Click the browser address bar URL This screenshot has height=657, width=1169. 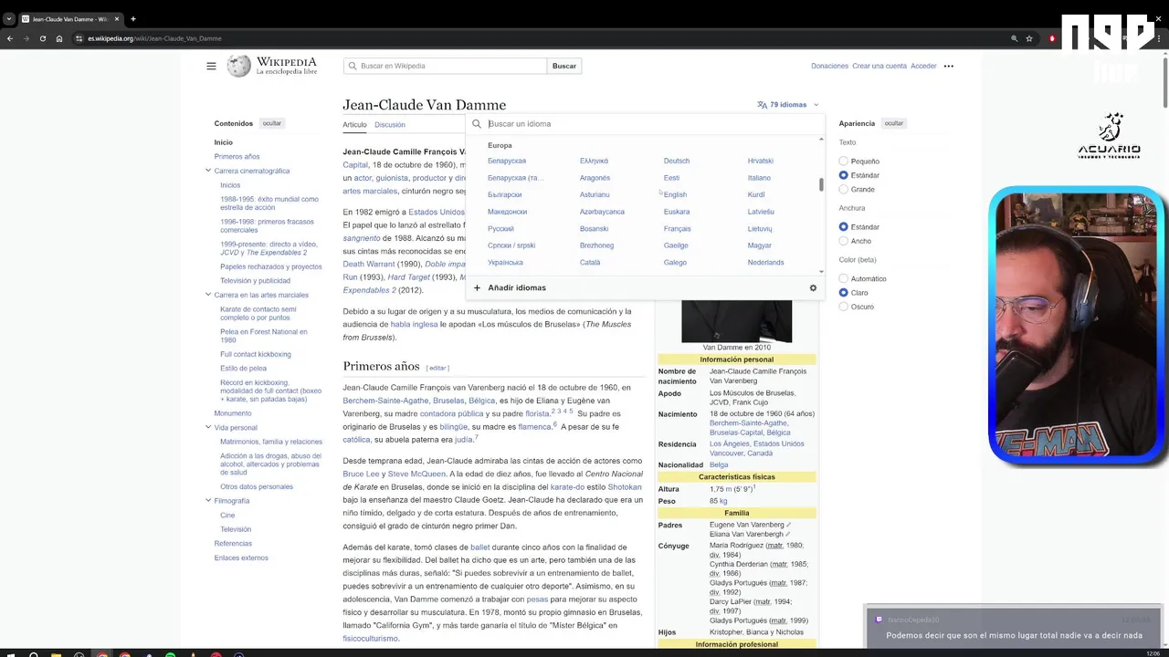pyautogui.click(x=154, y=38)
